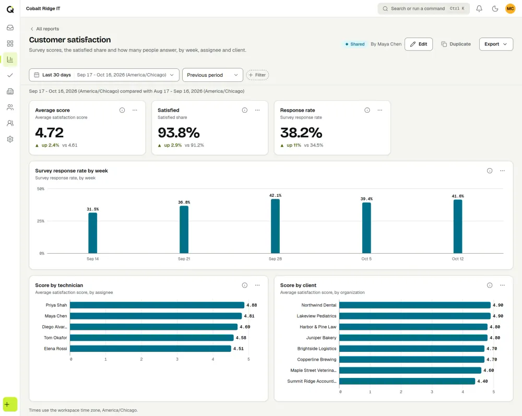Click the app logo at top left

coord(10,9)
